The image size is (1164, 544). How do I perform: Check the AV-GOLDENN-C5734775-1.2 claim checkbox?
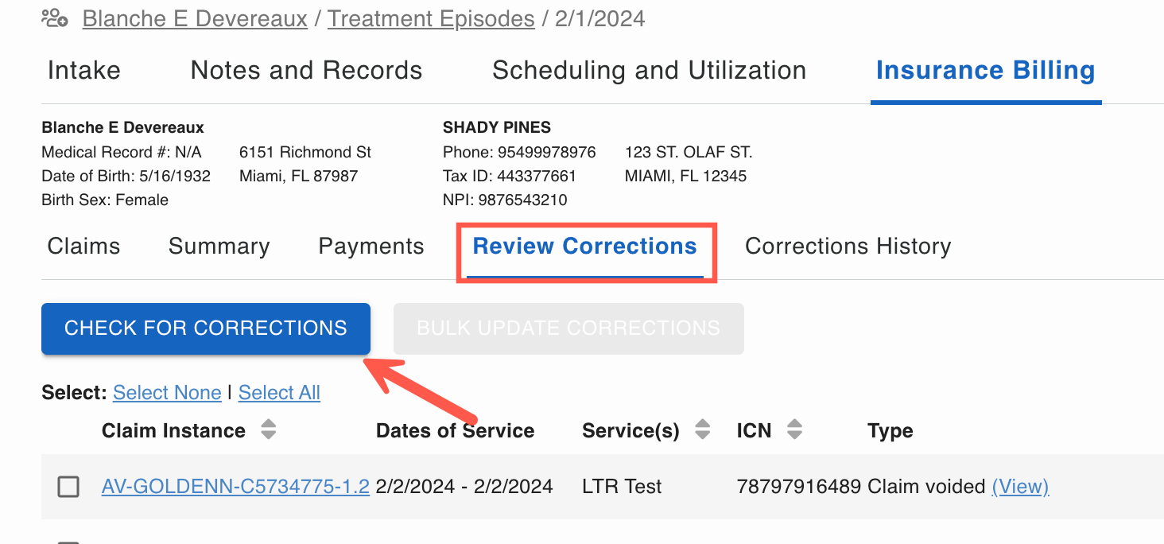click(69, 487)
